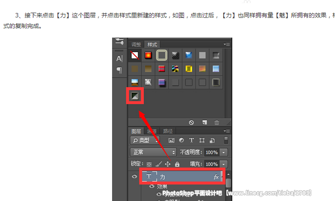
Task: Apply the light blue bevel style preset
Action: point(216,69)
